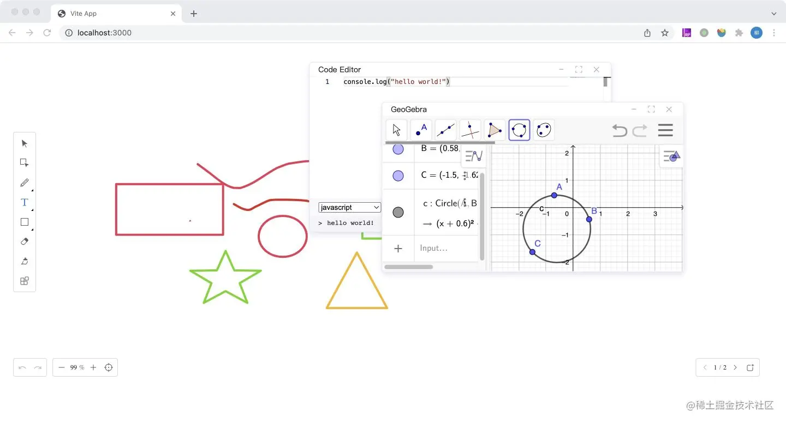Select the arrow pointer tool in whiteboard toolbar

tap(24, 143)
